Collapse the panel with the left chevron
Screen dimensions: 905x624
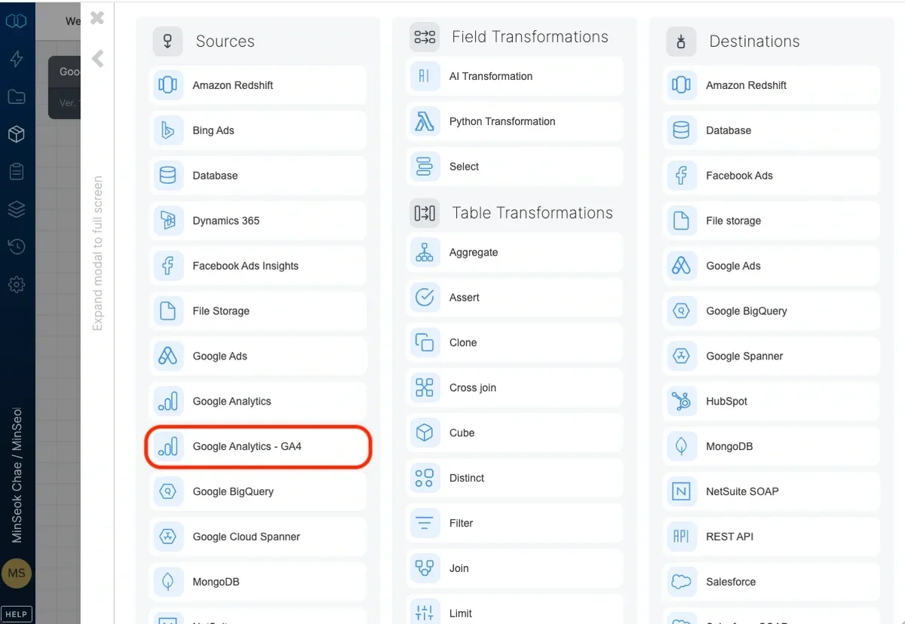97,59
